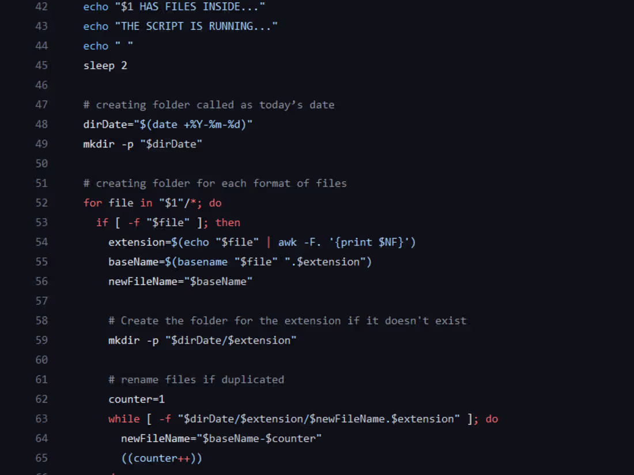Select line number 59
Viewport: 634px width, 475px height.
(x=41, y=340)
